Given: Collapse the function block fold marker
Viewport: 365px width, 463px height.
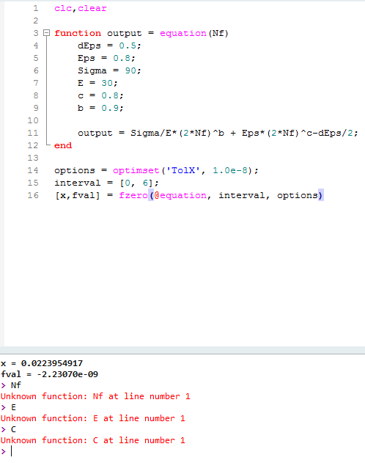Looking at the screenshot, I should pos(47,33).
